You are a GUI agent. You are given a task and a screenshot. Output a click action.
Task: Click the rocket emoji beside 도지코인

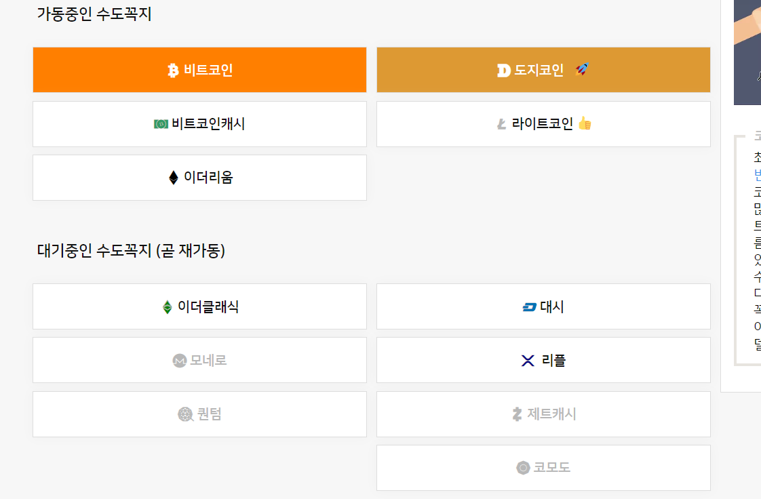581,69
